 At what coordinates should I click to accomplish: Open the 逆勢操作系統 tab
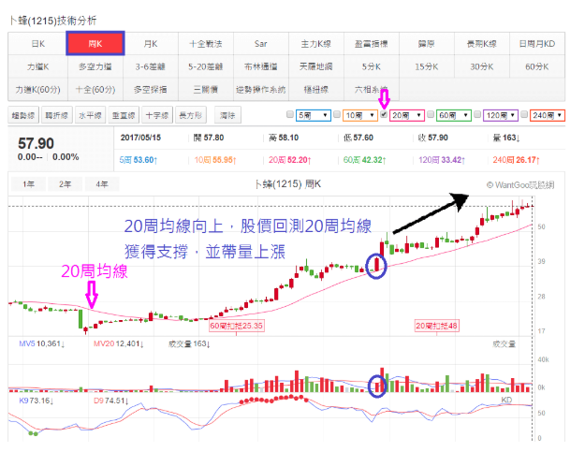point(261,90)
